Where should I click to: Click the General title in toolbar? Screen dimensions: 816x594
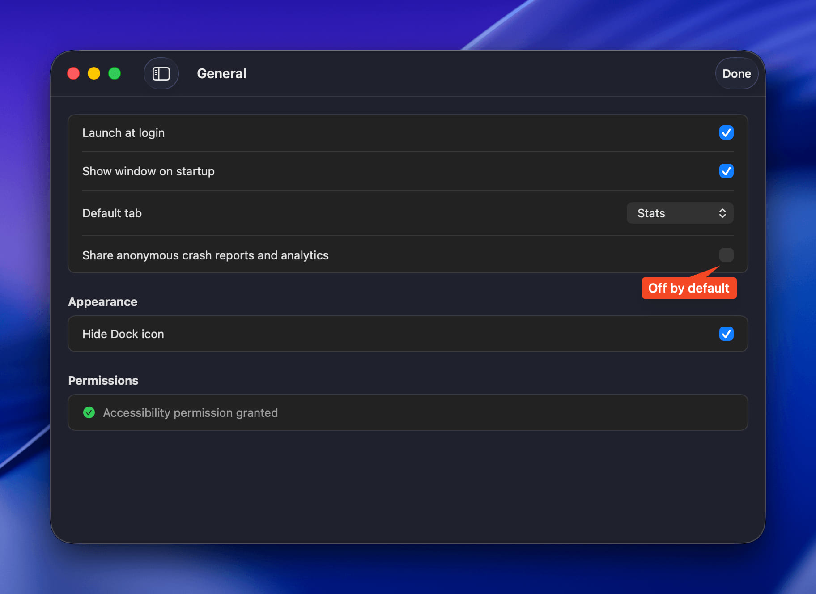(221, 74)
